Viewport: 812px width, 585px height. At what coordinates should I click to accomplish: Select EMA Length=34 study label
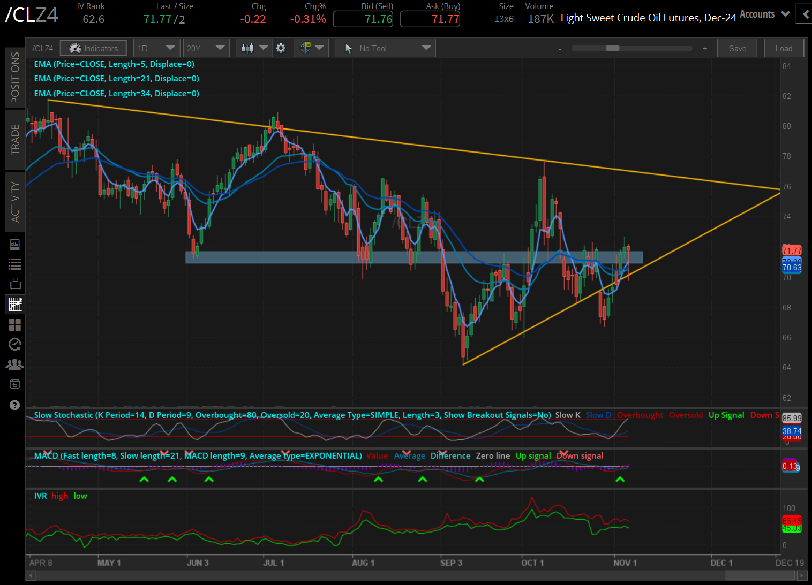pos(117,94)
